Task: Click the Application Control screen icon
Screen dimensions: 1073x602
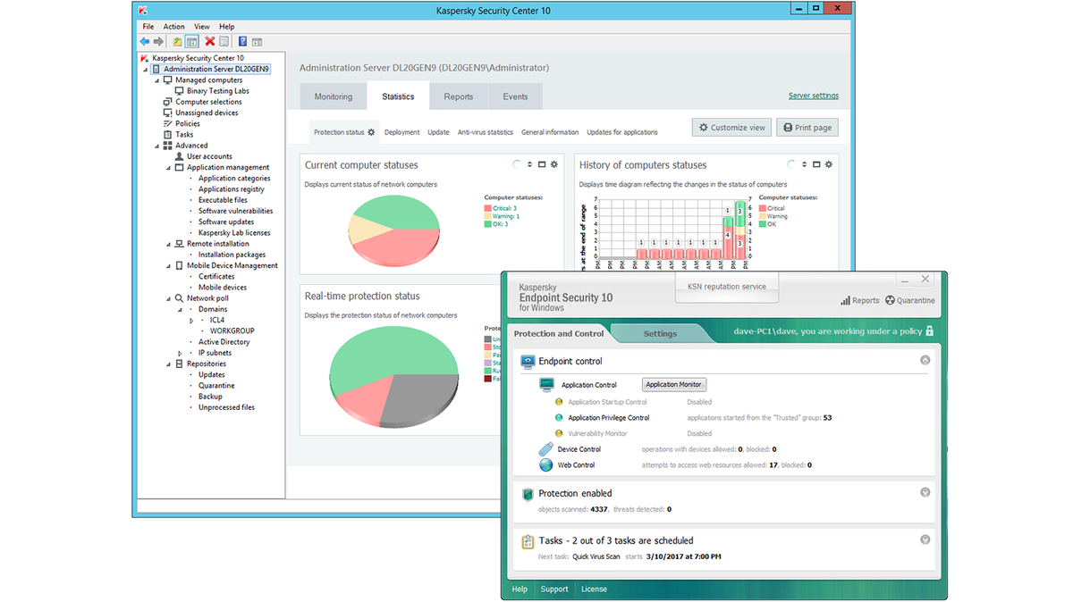Action: coord(547,385)
